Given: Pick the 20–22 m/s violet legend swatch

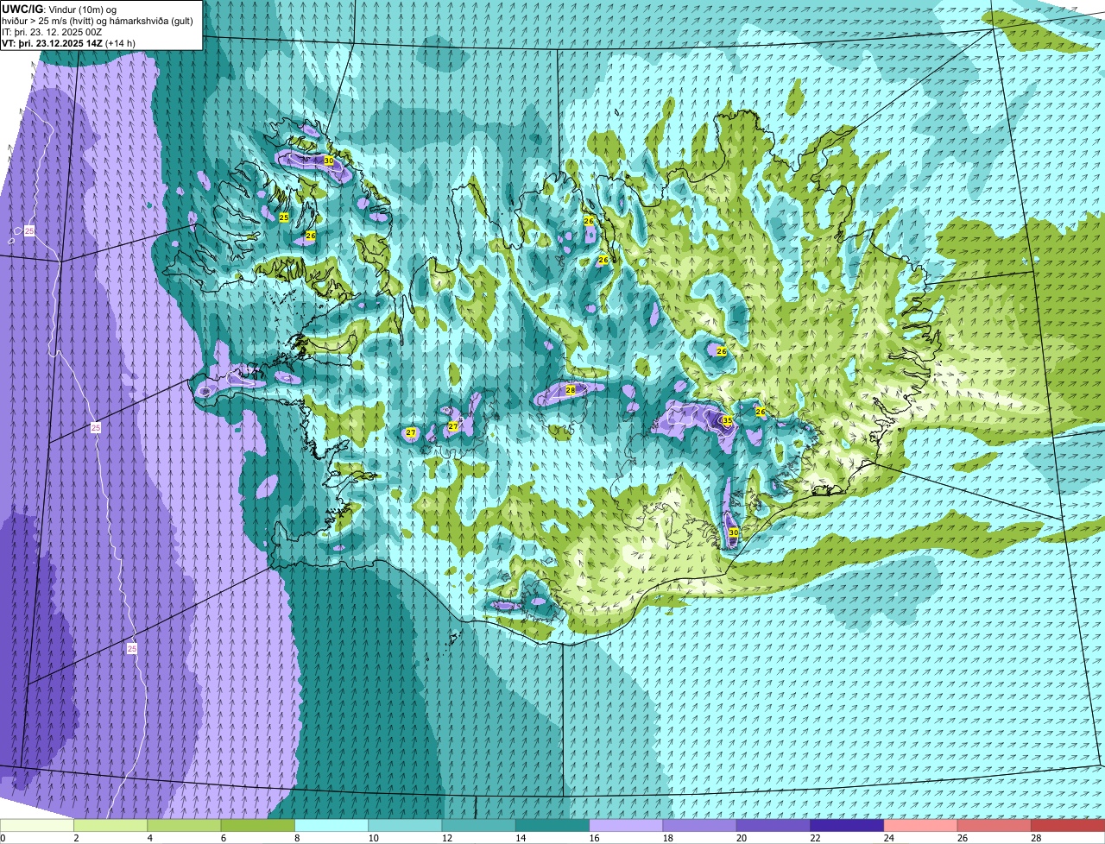Looking at the screenshot, I should [773, 826].
